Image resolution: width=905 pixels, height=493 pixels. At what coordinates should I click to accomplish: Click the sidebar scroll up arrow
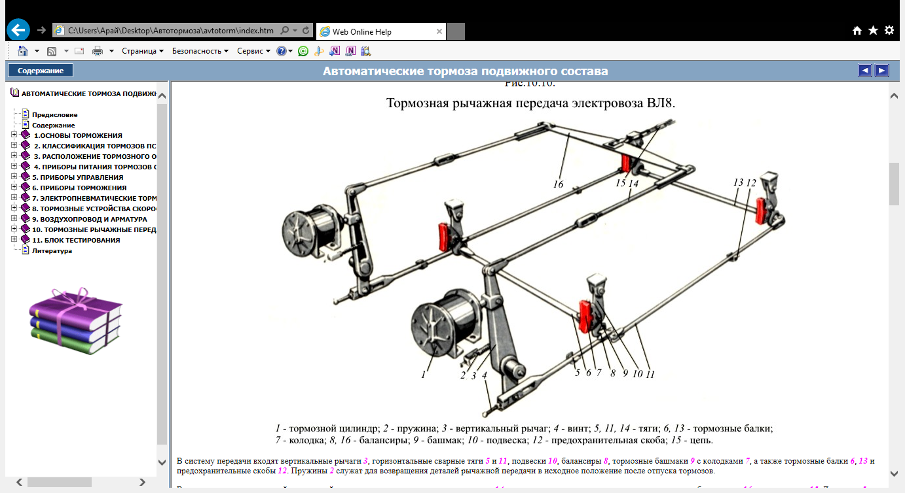click(162, 95)
